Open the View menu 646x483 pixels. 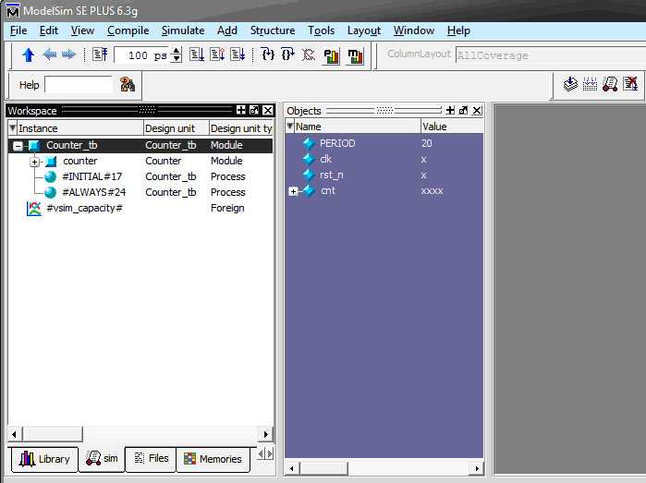pyautogui.click(x=82, y=30)
